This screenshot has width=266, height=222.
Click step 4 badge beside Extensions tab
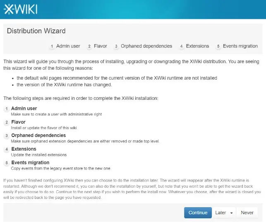181,46
